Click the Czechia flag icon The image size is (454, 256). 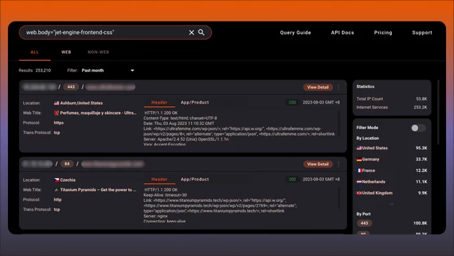[x=57, y=180]
